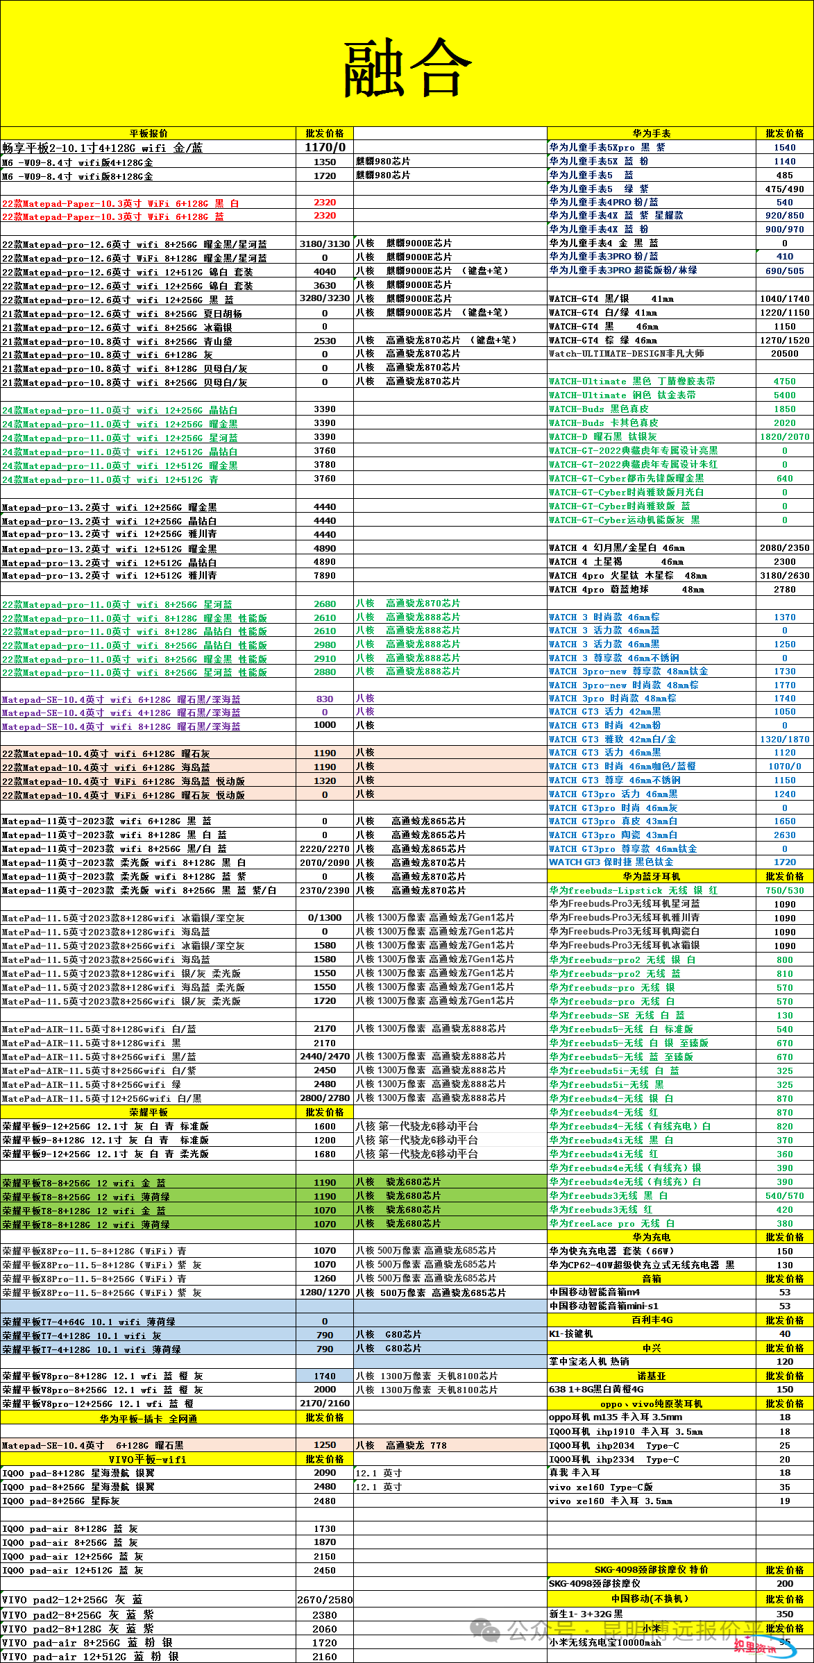Click the 华为蓝牙耳机 header cell
The height and width of the screenshot is (1663, 814).
[652, 876]
